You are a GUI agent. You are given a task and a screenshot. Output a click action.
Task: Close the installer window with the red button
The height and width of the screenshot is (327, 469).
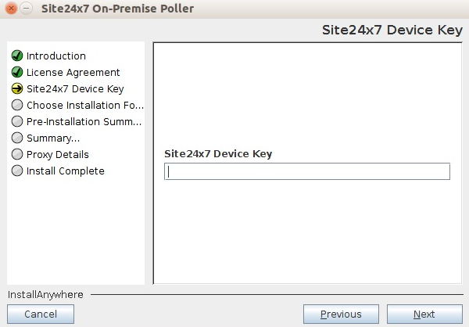(x=11, y=9)
